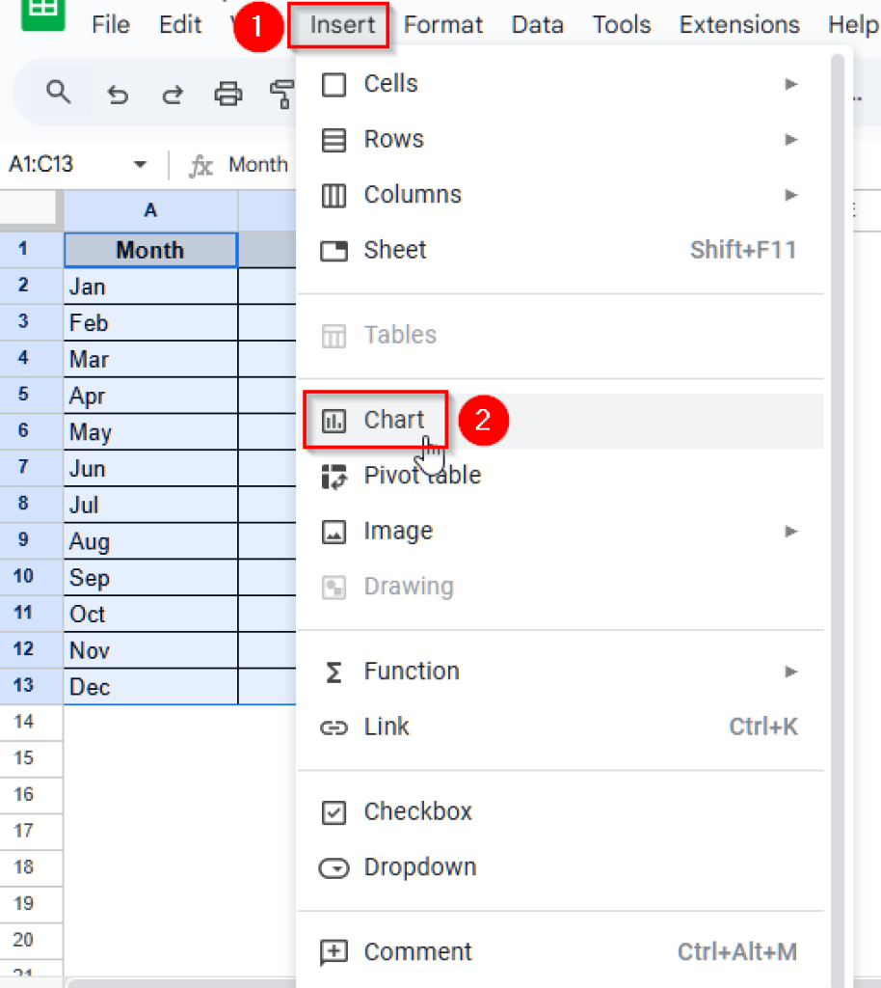Viewport: 881px width, 988px height.
Task: Open the search tool in the toolbar
Action: click(58, 93)
